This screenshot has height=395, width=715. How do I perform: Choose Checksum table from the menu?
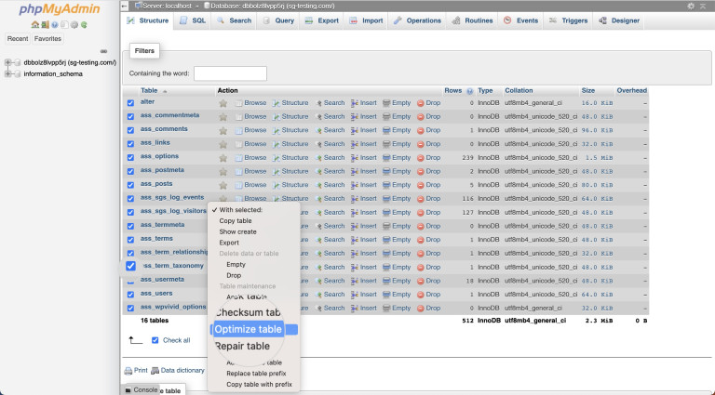[x=248, y=312]
